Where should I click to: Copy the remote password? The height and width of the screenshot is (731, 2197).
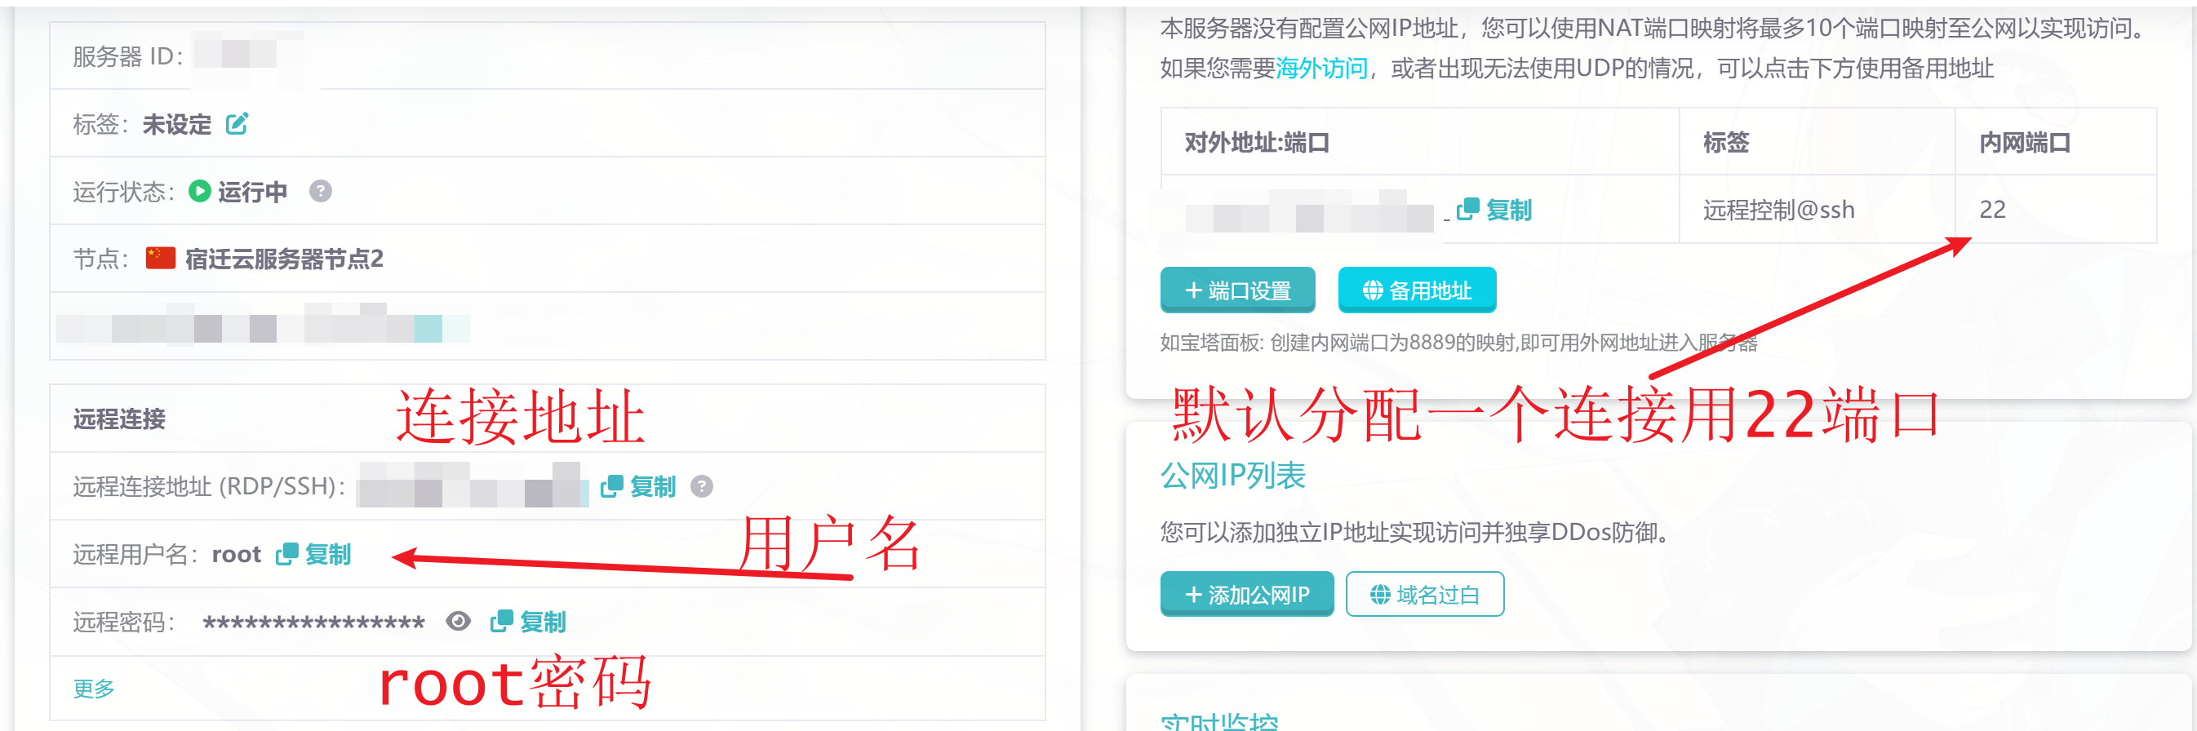point(528,622)
